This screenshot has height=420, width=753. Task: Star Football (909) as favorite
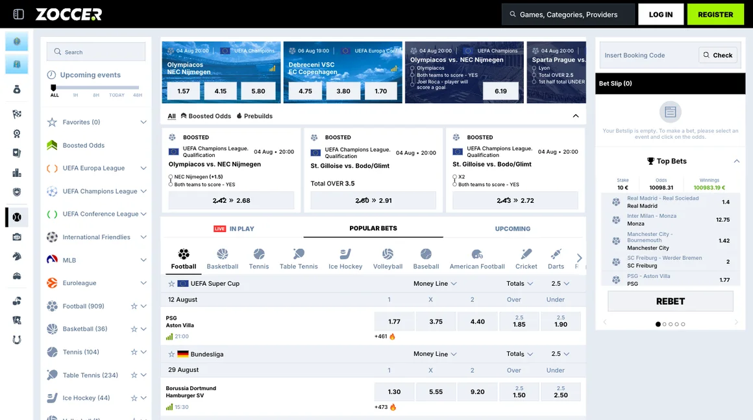pyautogui.click(x=134, y=306)
